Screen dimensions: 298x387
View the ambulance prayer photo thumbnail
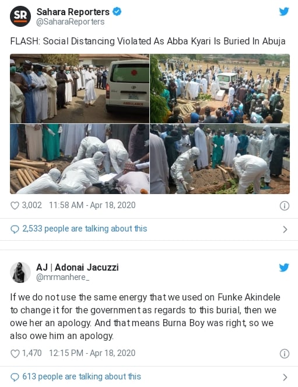pyautogui.click(x=79, y=88)
